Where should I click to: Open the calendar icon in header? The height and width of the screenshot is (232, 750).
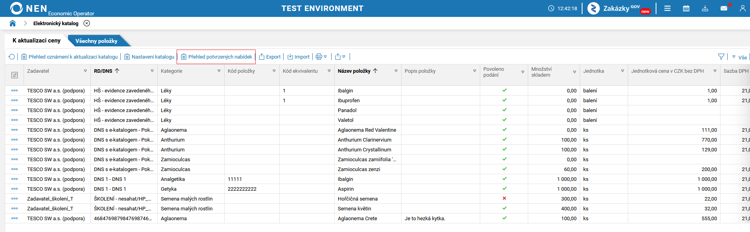[686, 8]
